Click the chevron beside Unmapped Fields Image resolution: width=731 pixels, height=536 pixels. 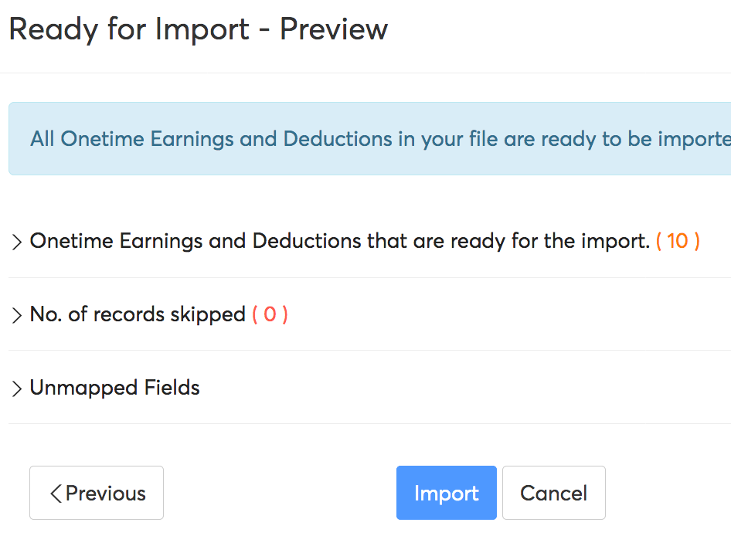tap(15, 388)
